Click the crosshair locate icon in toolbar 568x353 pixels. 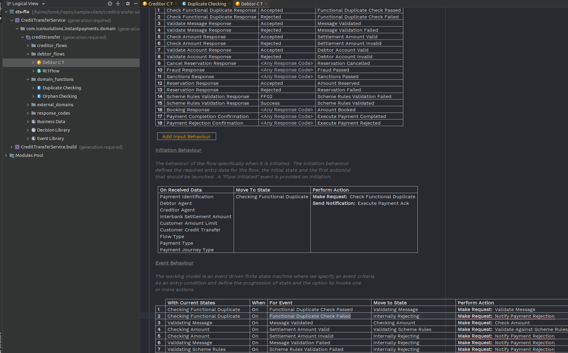(110, 4)
